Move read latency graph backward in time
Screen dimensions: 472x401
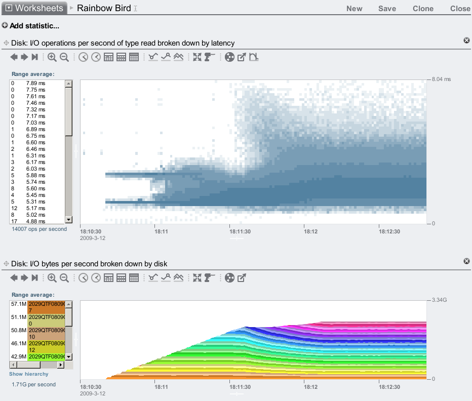(x=14, y=57)
